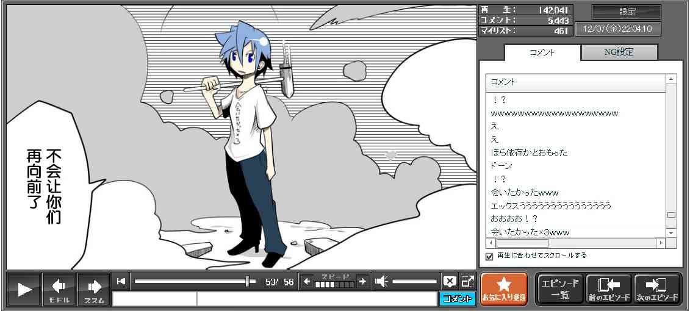This screenshot has height=311, width=690.
Task: Jump to first page using skip-to-start icon
Action: click(121, 281)
